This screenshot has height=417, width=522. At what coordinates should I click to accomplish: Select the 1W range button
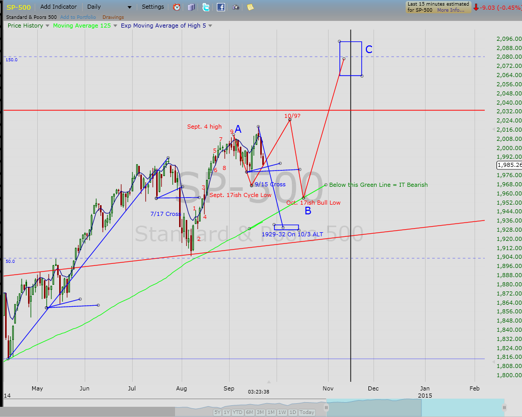click(x=282, y=412)
